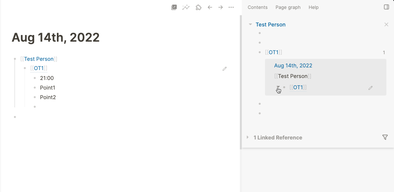Open the Test Person page link
The width and height of the screenshot is (394, 192).
[x=38, y=58]
